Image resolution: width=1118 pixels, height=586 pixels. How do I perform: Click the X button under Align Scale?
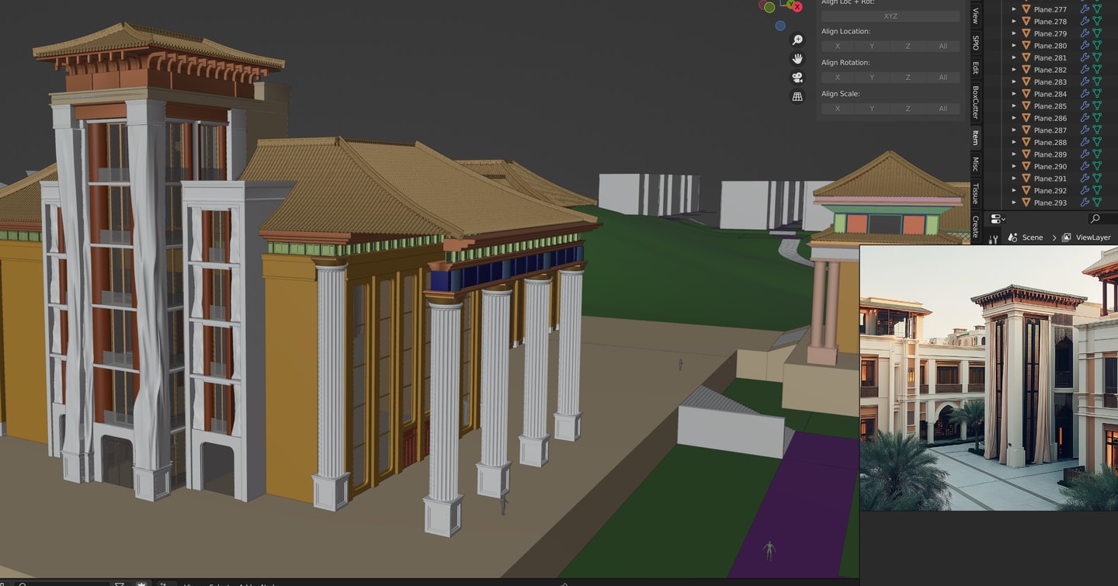[837, 109]
